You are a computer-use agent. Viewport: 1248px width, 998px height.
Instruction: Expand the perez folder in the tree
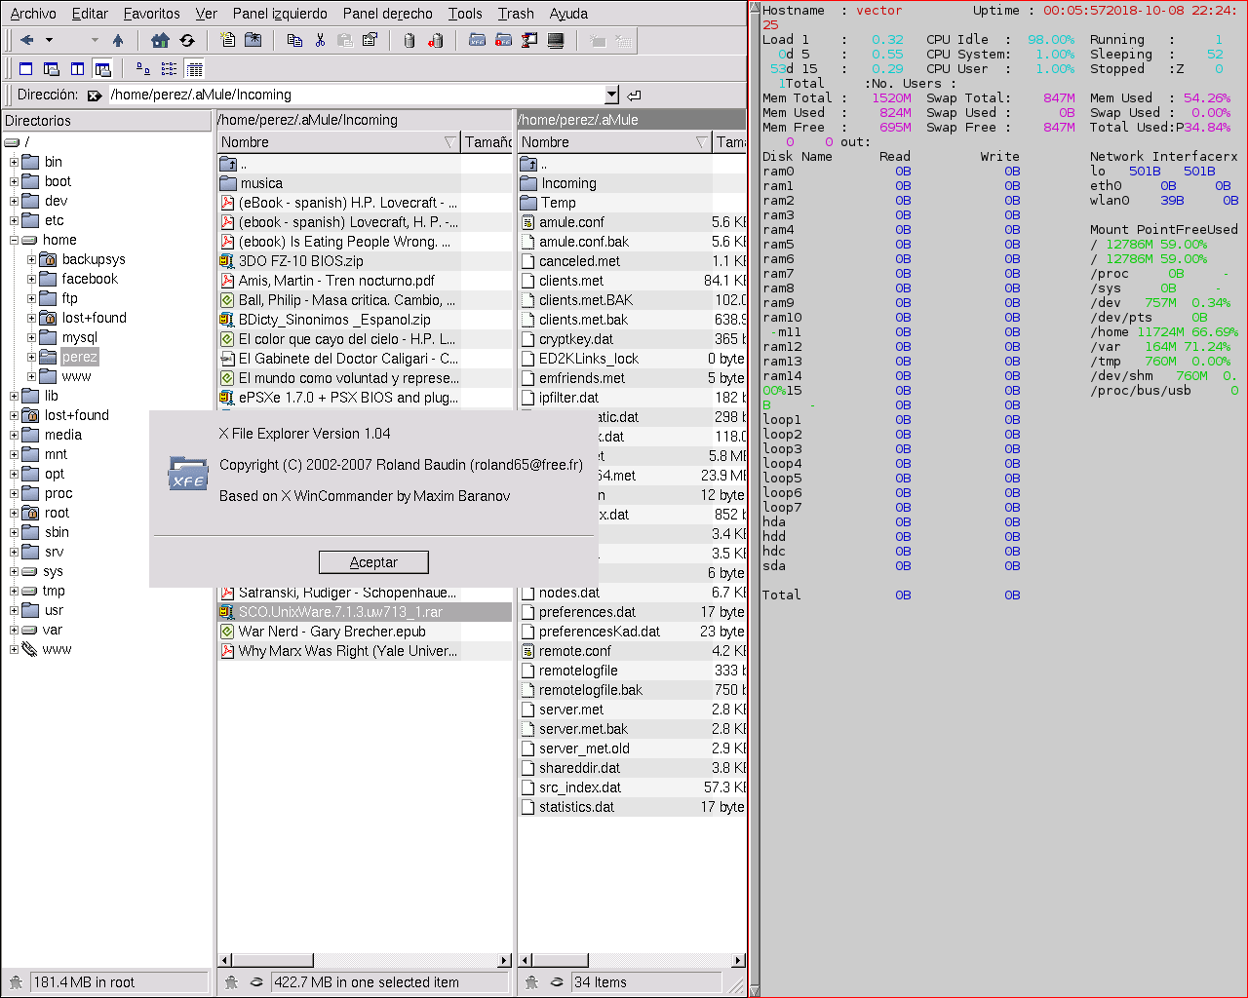click(x=31, y=357)
